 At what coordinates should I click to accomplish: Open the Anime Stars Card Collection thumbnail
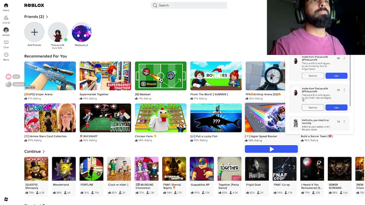(50, 118)
